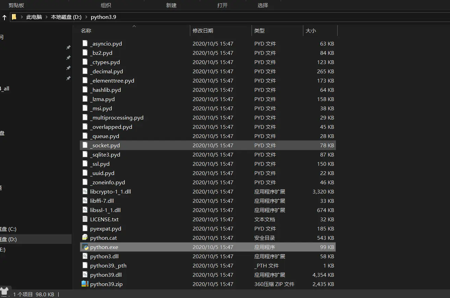Click the libffi-7.dll gear icon
This screenshot has width=450, height=298.
pos(85,201)
